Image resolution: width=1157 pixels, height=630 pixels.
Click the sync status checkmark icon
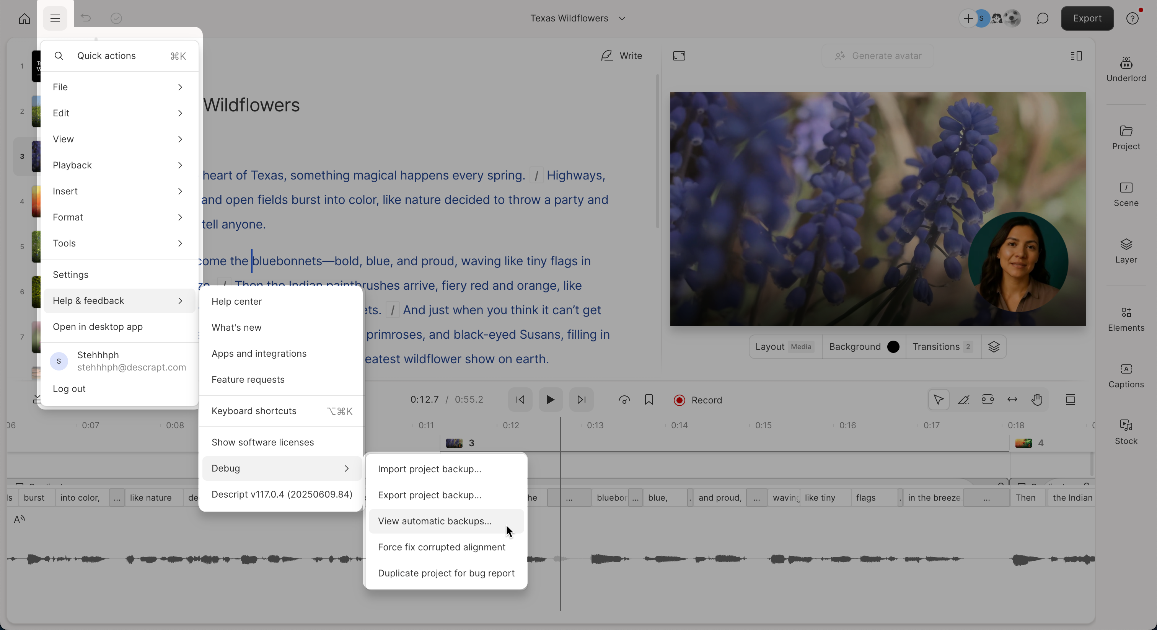pyautogui.click(x=116, y=18)
